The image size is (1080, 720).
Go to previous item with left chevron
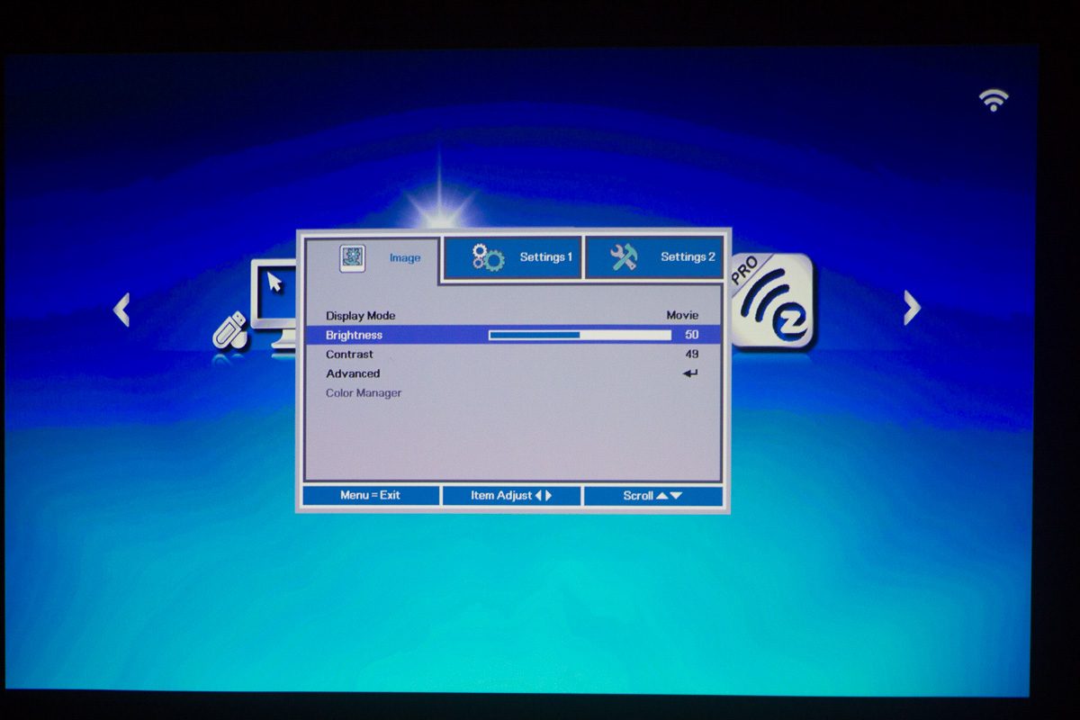point(121,310)
